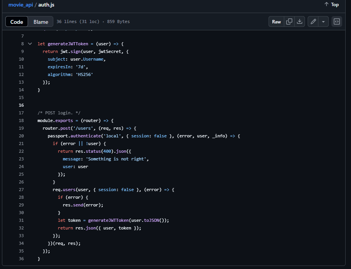Click the 'HS256' algorithm string
This screenshot has width=351, height=269.
84,74
